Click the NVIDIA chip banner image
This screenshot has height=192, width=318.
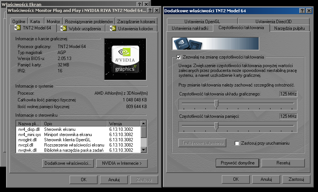tap(215, 44)
